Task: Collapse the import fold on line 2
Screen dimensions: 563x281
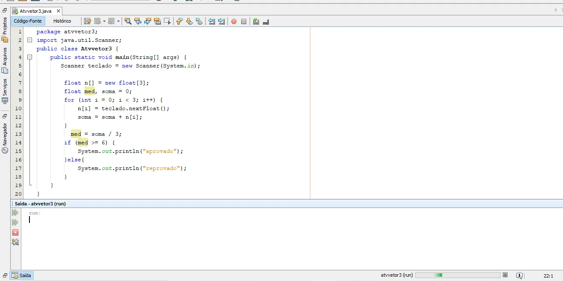Action: [x=30, y=40]
